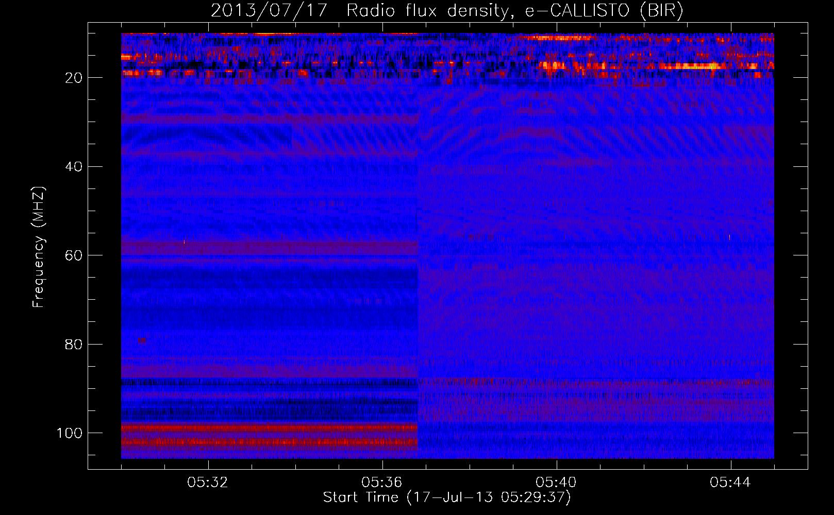Click the 05:40 time tick label
This screenshot has height=515, width=834.
[x=557, y=483]
